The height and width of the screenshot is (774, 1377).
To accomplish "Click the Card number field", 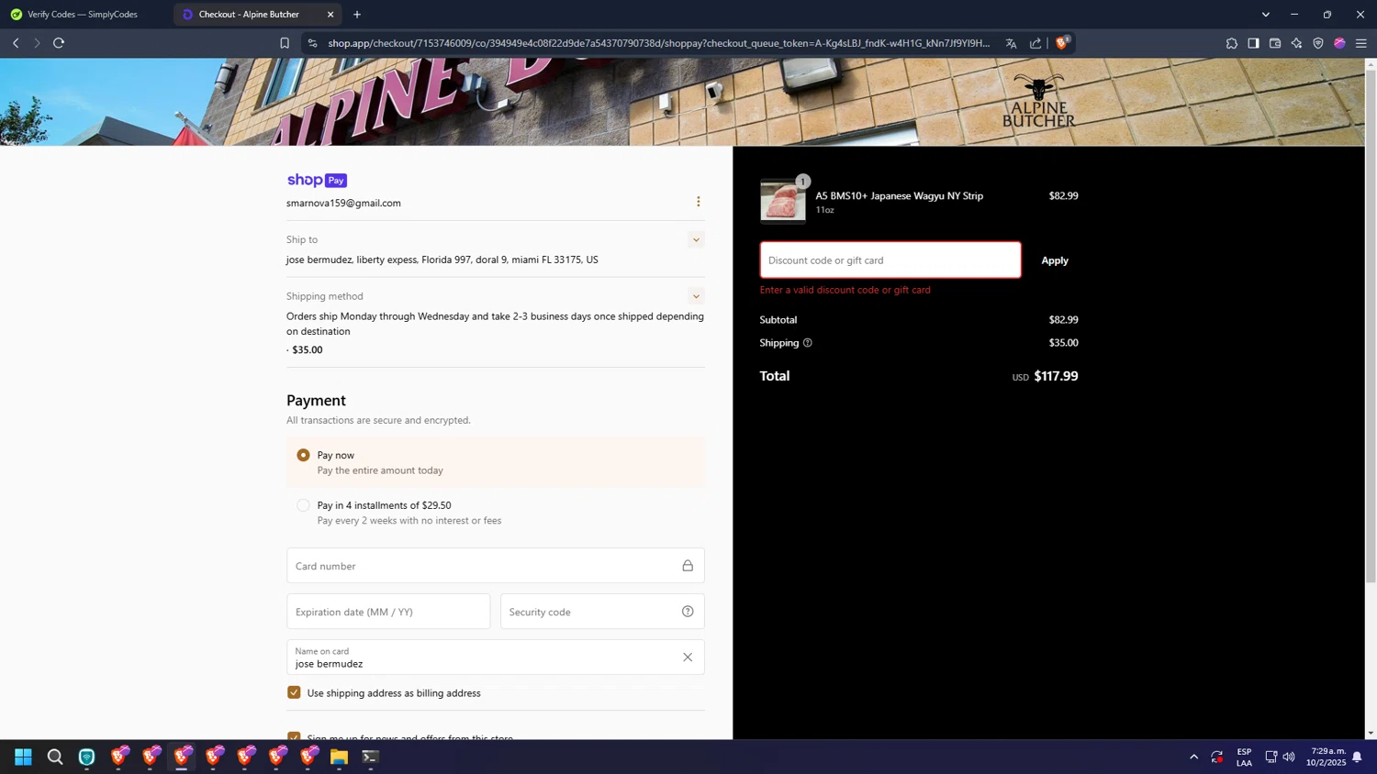I will coord(496,566).
